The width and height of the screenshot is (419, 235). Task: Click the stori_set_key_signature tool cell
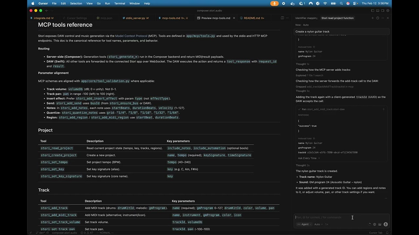[61, 176]
